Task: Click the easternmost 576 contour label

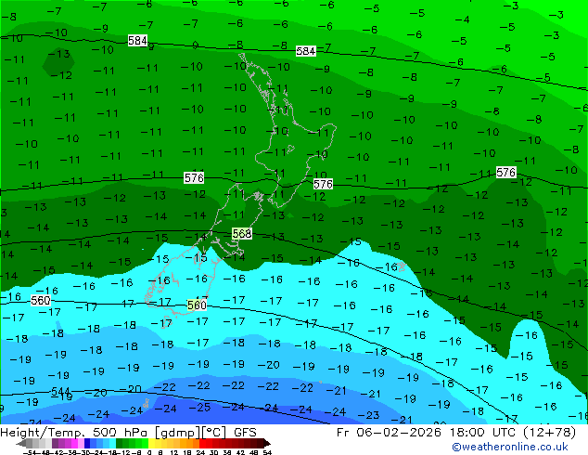Action: tap(505, 173)
